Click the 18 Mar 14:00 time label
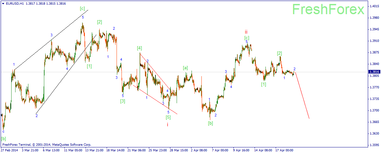Image resolution: width=381 pixels, height=153 pixels. click(115, 150)
